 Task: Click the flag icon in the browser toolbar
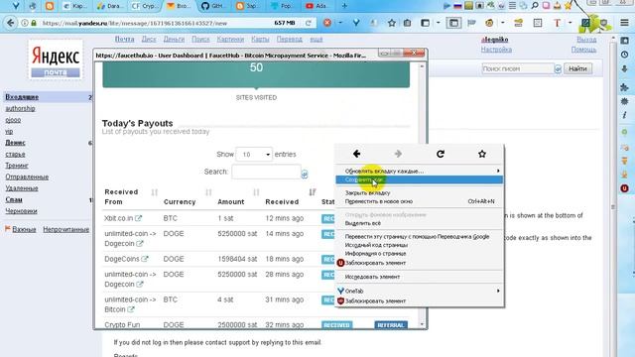point(471,23)
